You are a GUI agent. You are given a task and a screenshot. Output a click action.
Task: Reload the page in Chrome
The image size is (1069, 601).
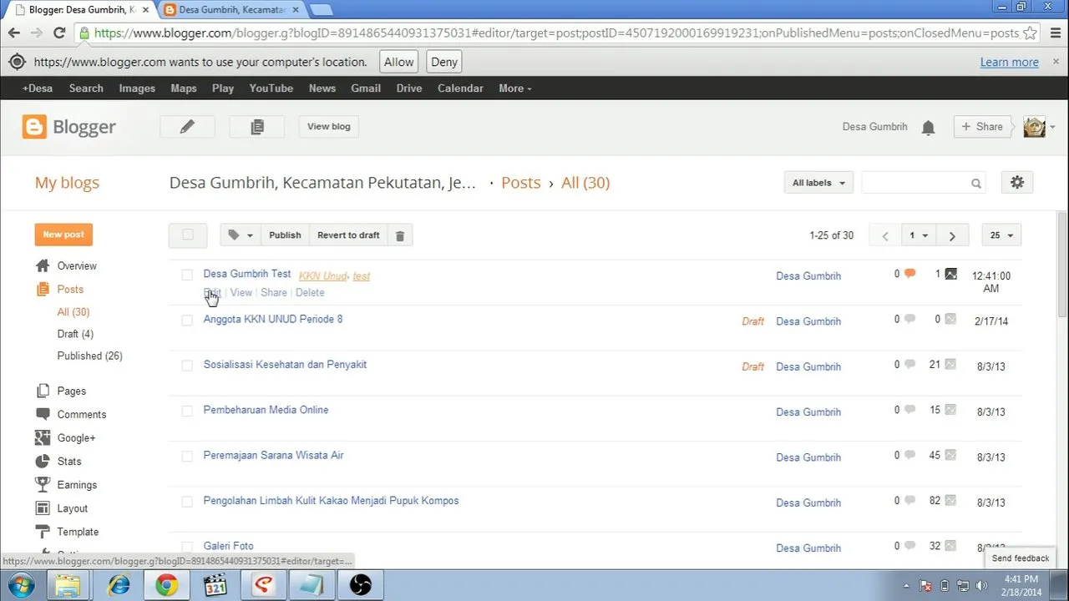(59, 33)
